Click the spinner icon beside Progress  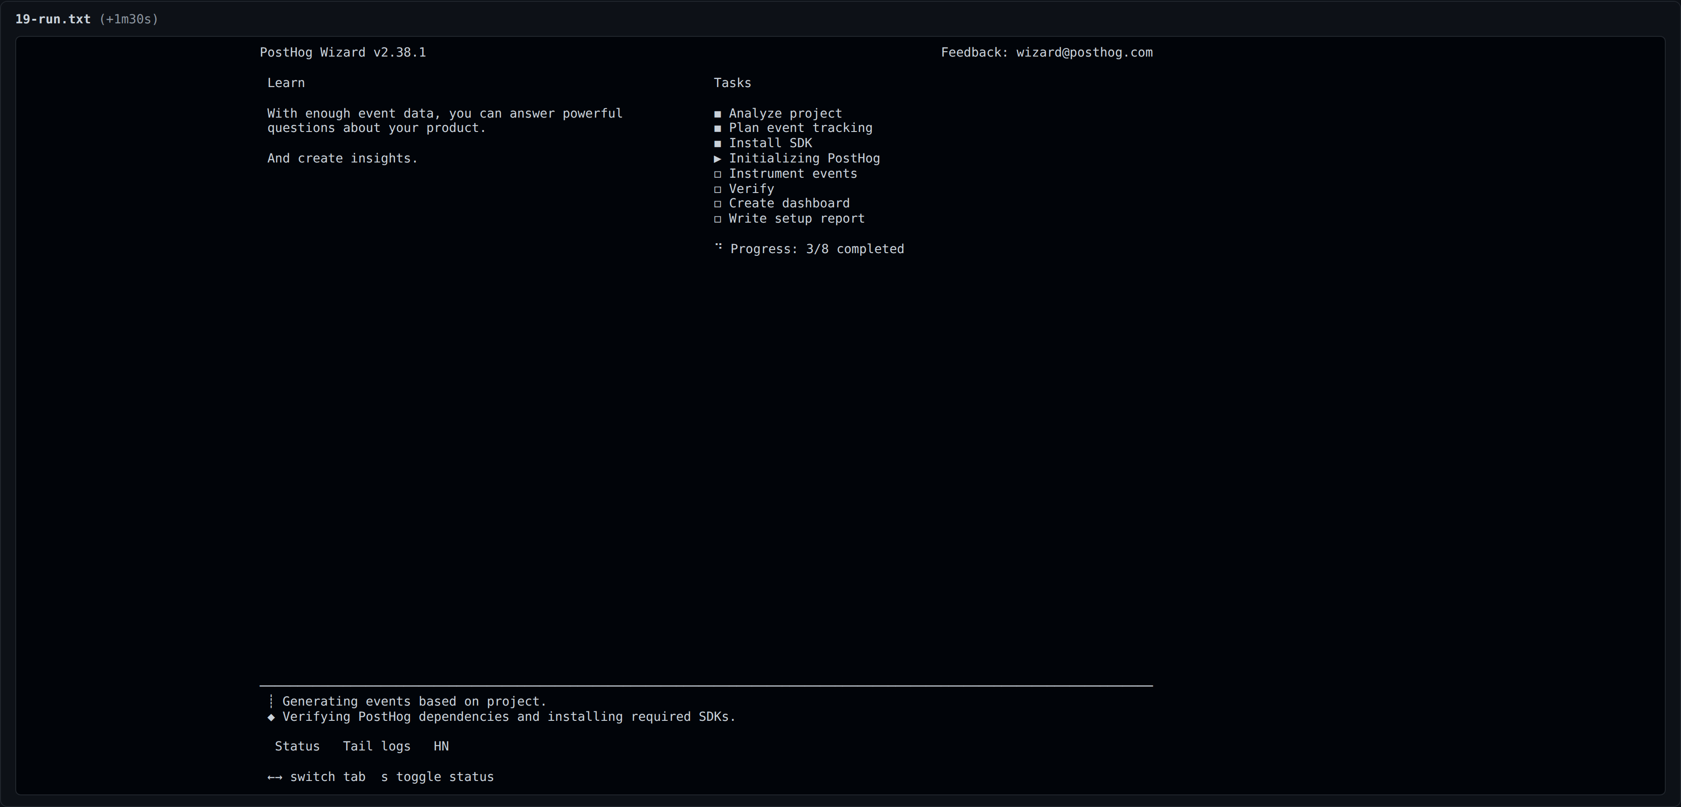point(718,246)
